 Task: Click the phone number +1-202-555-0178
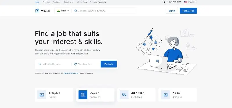coord(174,2)
